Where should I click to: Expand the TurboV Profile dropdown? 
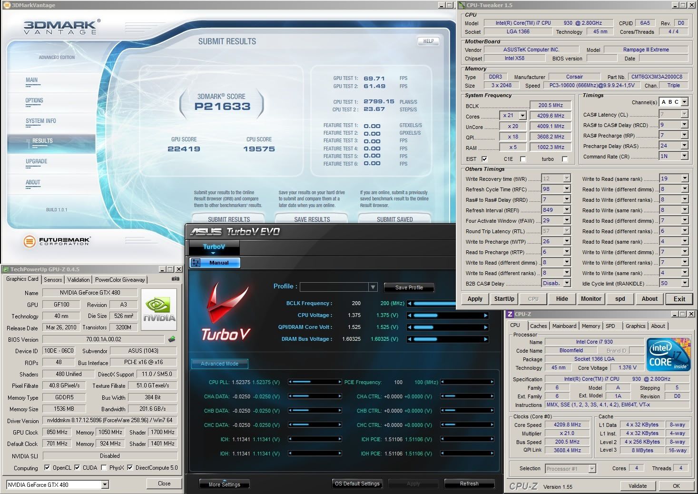[x=373, y=287]
